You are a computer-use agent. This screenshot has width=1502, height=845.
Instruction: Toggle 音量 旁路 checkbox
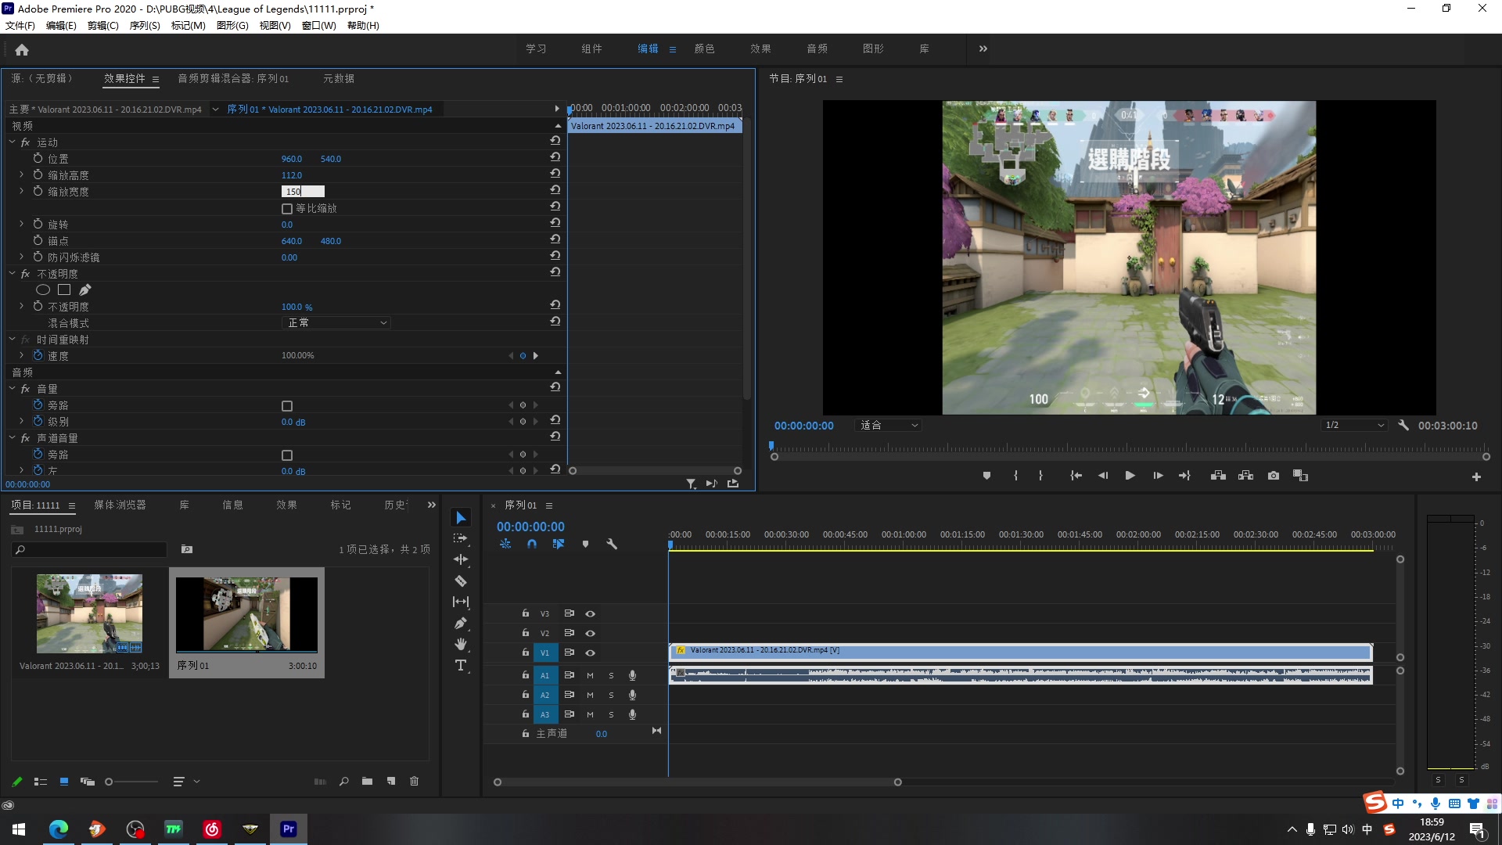(287, 406)
